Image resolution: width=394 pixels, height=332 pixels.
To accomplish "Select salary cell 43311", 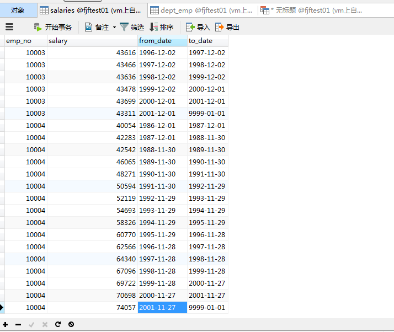I will point(92,113).
